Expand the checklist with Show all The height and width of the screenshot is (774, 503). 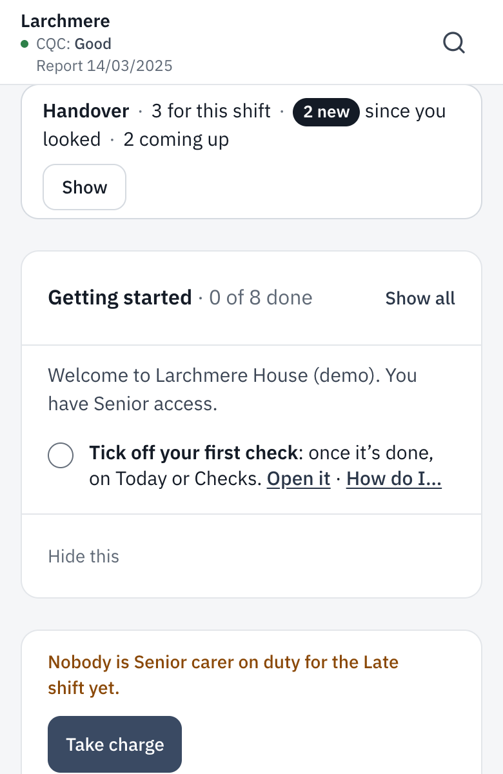coord(420,298)
